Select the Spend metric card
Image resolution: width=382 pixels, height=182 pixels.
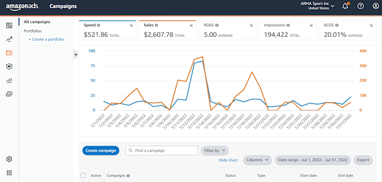point(107,30)
